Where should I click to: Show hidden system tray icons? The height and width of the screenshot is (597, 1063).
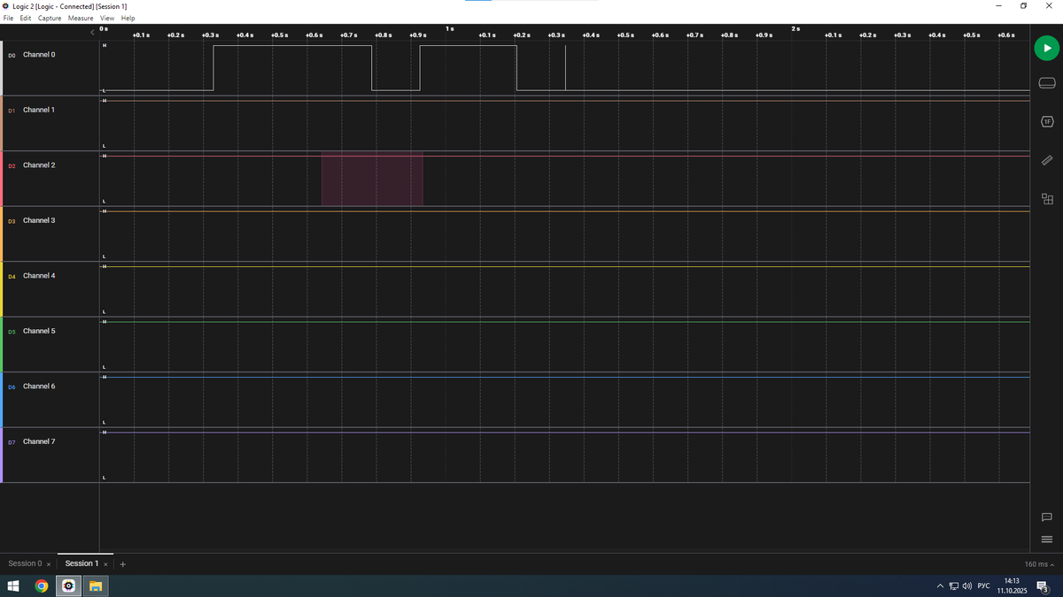[x=941, y=586]
